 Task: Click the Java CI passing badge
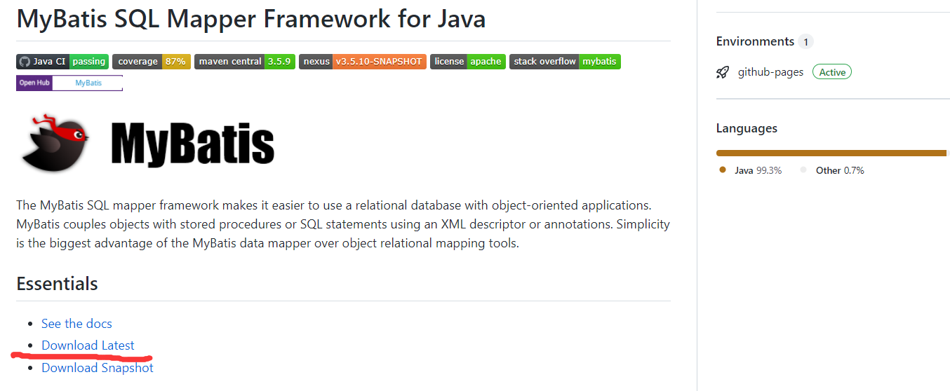click(x=62, y=62)
